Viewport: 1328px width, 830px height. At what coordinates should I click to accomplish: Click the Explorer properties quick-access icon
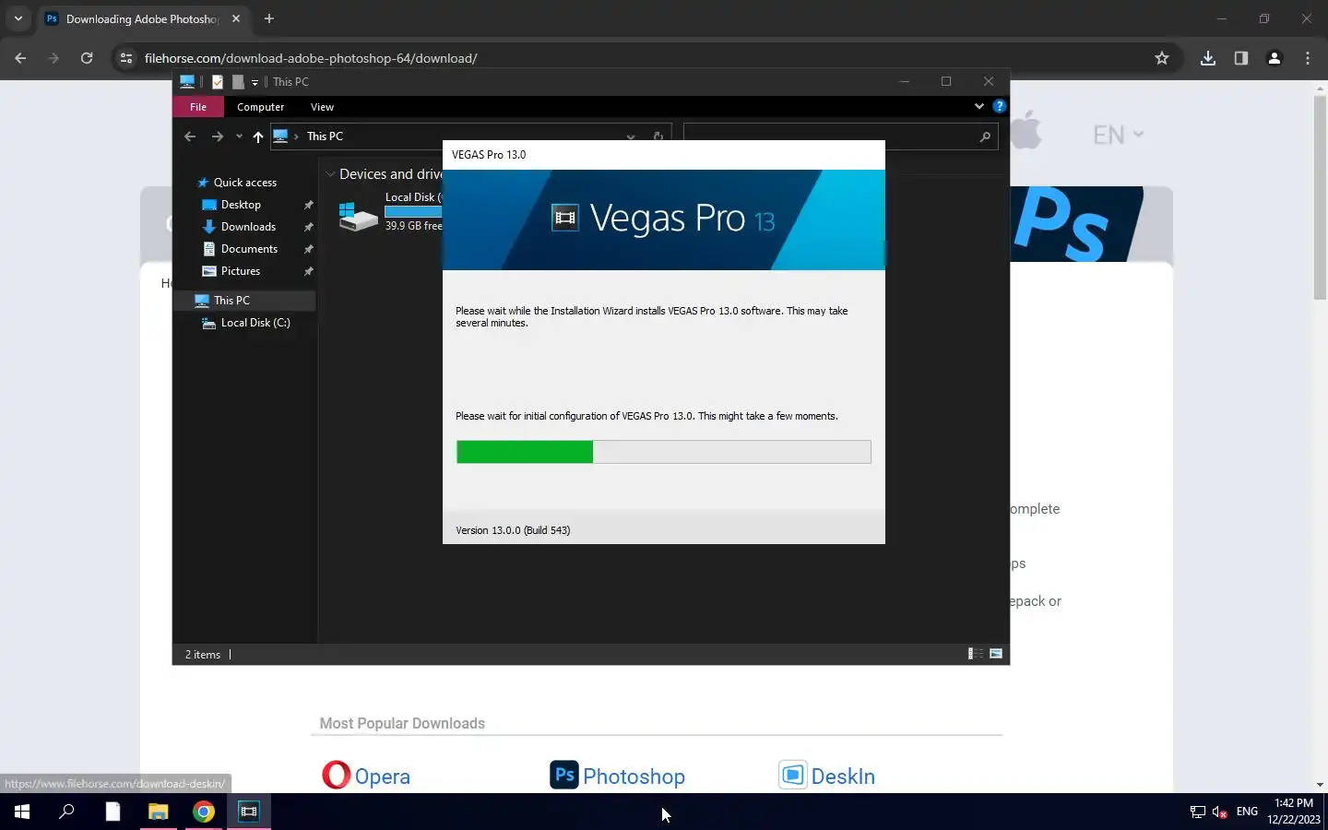coord(218,82)
